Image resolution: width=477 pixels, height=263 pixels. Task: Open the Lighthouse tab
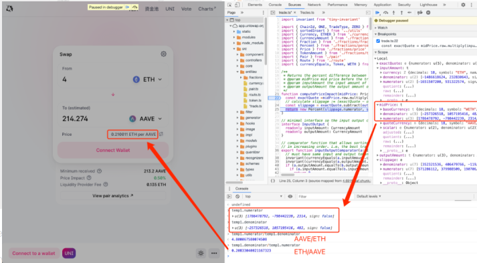click(x=428, y=5)
